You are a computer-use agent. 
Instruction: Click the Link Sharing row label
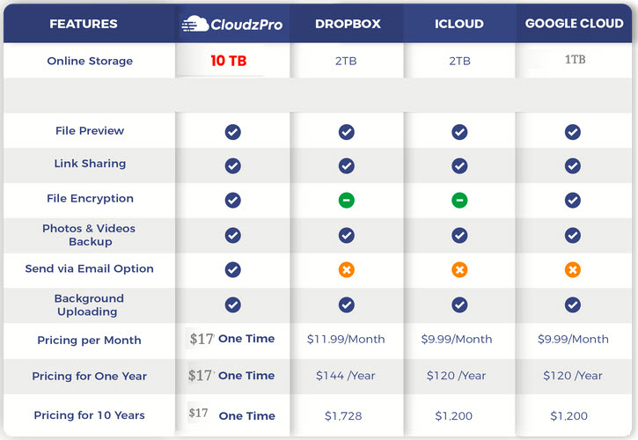90,164
